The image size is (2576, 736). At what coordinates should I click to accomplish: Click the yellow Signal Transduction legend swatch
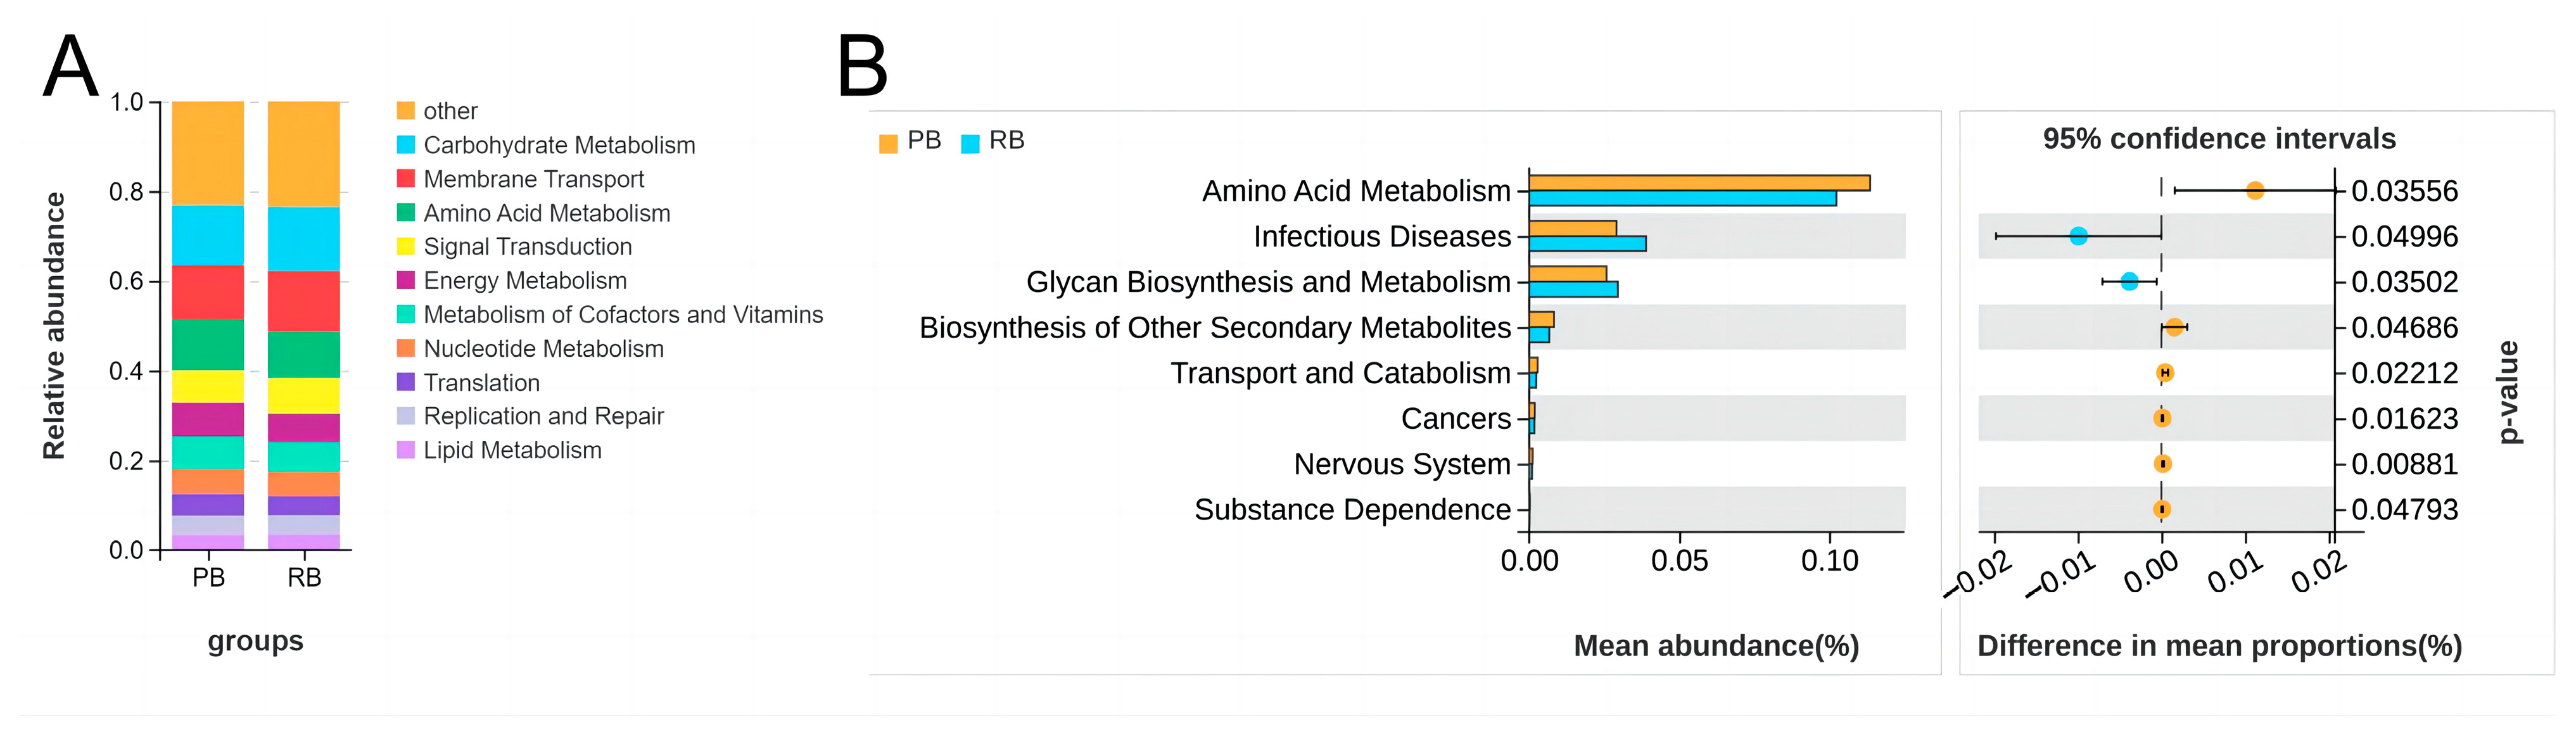pyautogui.click(x=405, y=246)
